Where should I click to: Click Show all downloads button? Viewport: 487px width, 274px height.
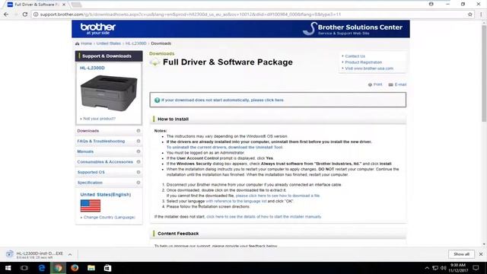coord(461,254)
